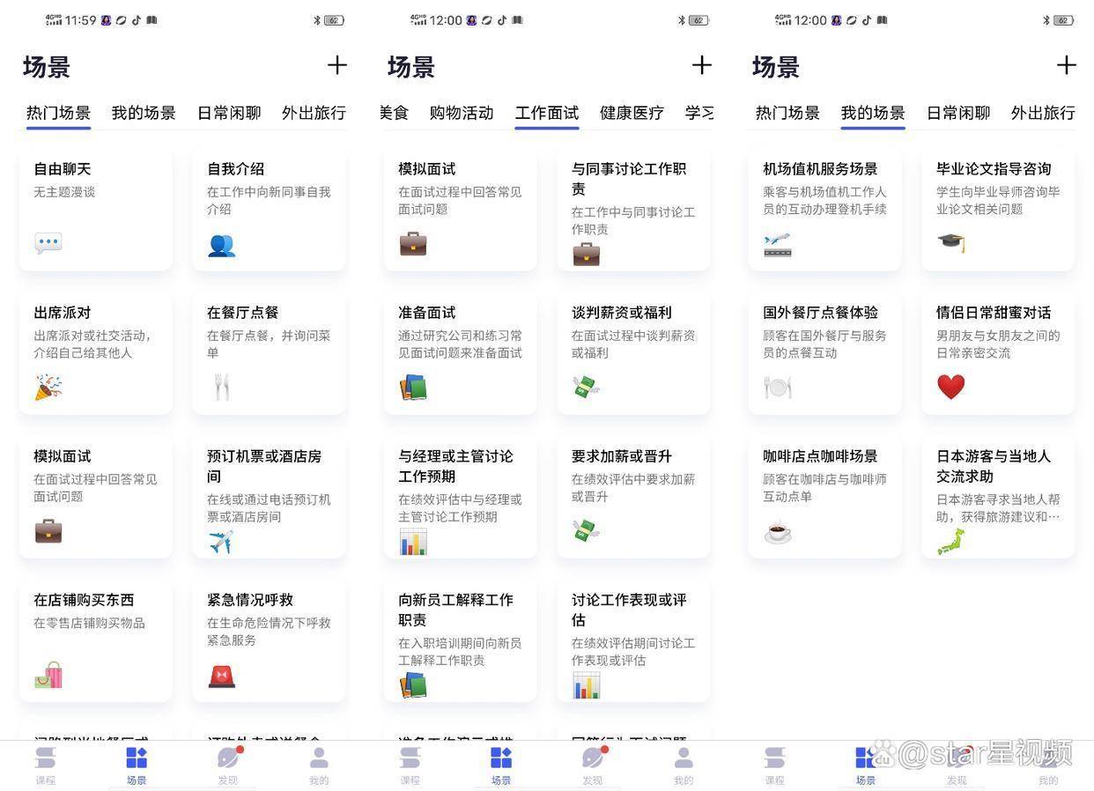The width and height of the screenshot is (1094, 791).
Task: Click the airplane icon on 预订机票或酒店房间 card
Action: pyautogui.click(x=221, y=541)
